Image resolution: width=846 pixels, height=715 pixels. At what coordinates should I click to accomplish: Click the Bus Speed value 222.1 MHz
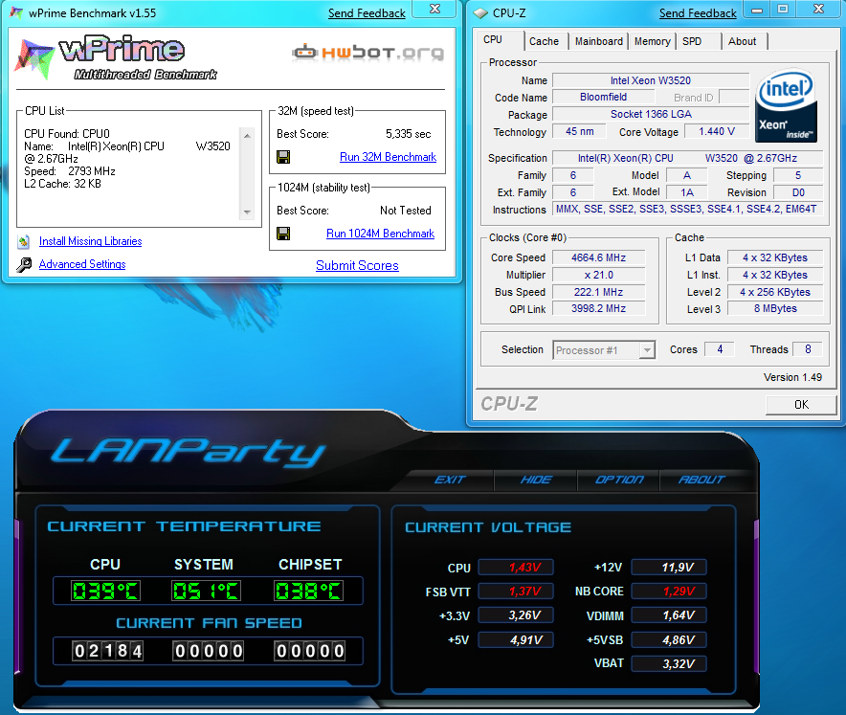point(598,293)
